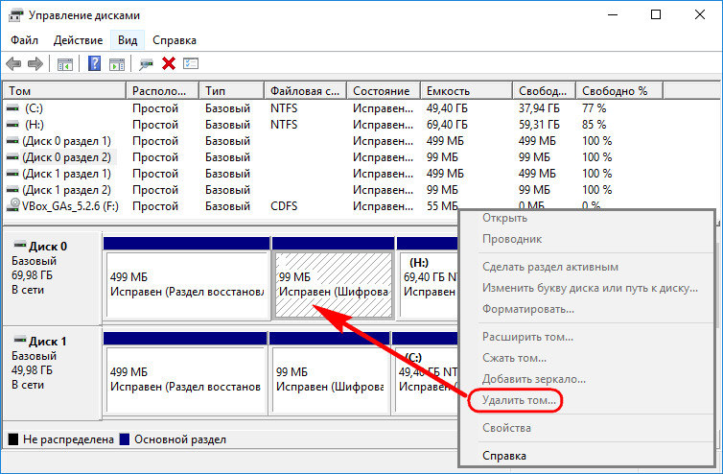This screenshot has height=474, width=723.
Task: Click the Диск 1 disk icon
Action: (x=20, y=341)
